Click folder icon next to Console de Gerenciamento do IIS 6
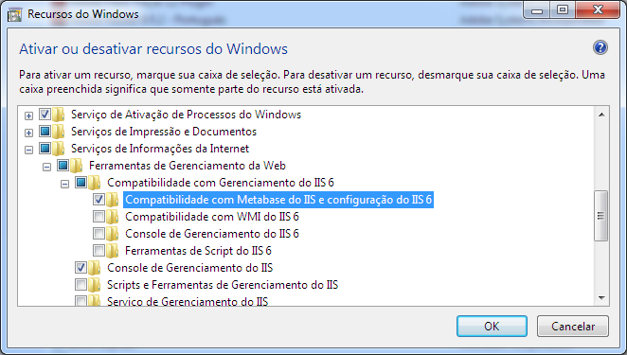627x355 pixels. click(113, 234)
